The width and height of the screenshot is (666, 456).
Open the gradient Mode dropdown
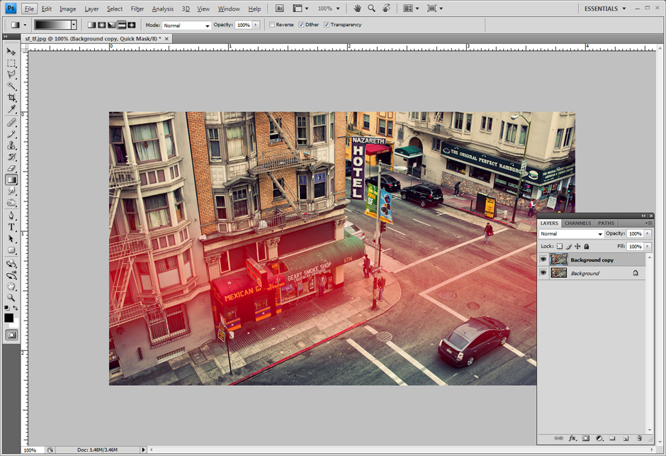coord(187,26)
